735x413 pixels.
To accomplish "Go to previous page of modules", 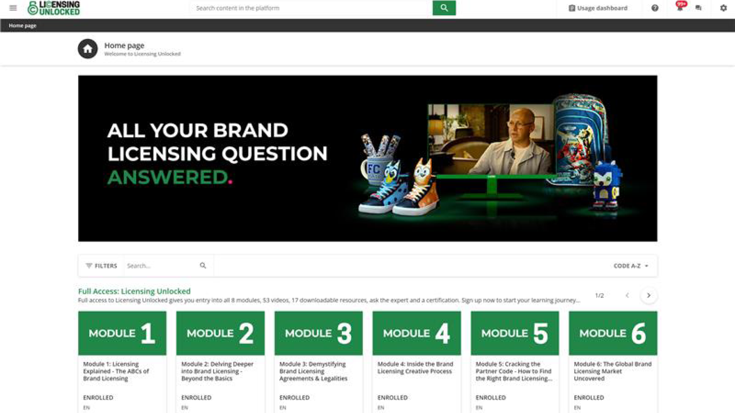I will pyautogui.click(x=627, y=295).
